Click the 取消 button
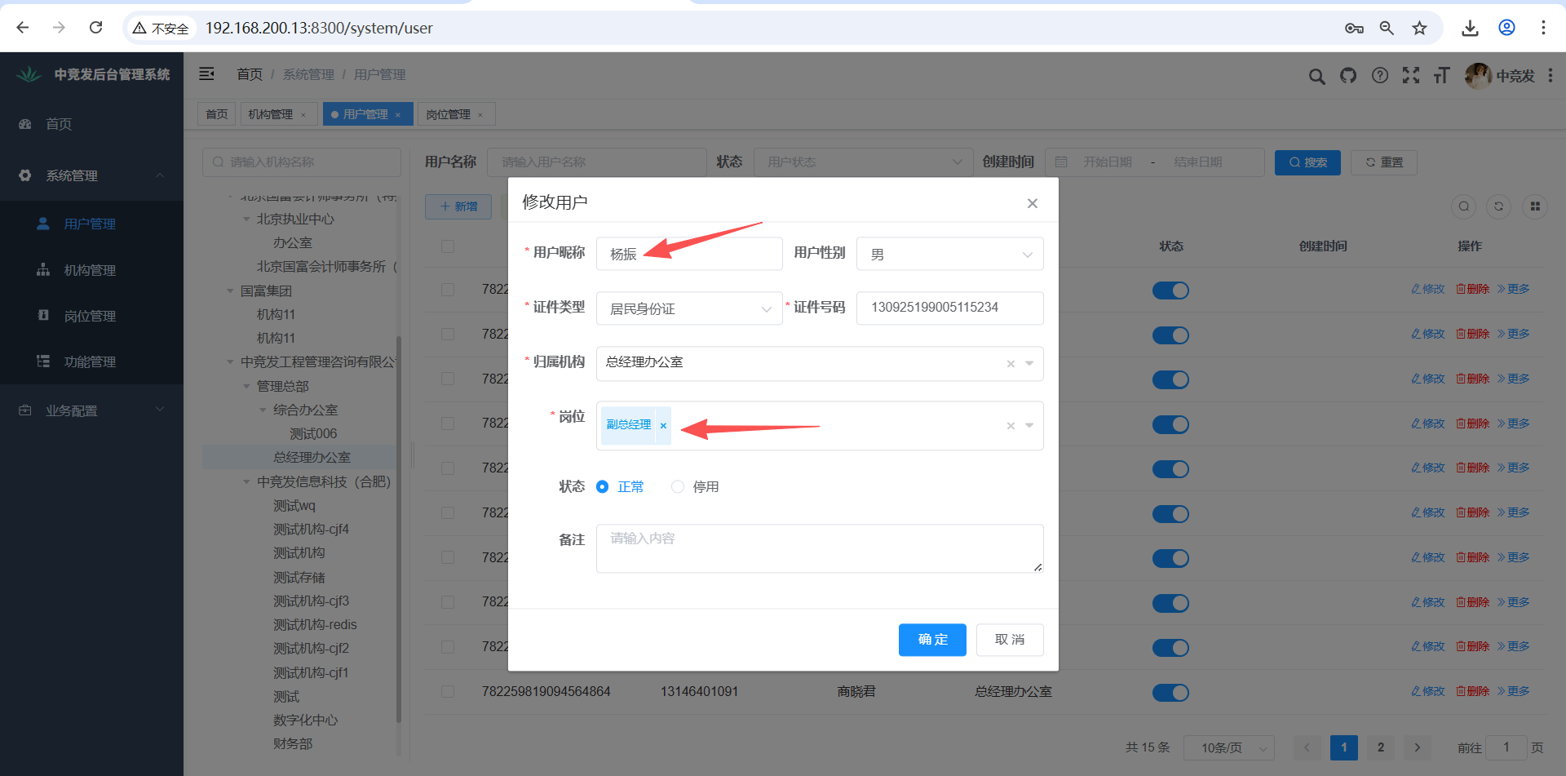The image size is (1566, 776). (x=1009, y=640)
